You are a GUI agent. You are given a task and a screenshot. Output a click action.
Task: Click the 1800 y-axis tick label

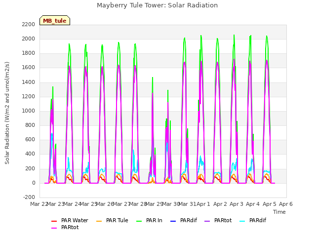[29, 53]
